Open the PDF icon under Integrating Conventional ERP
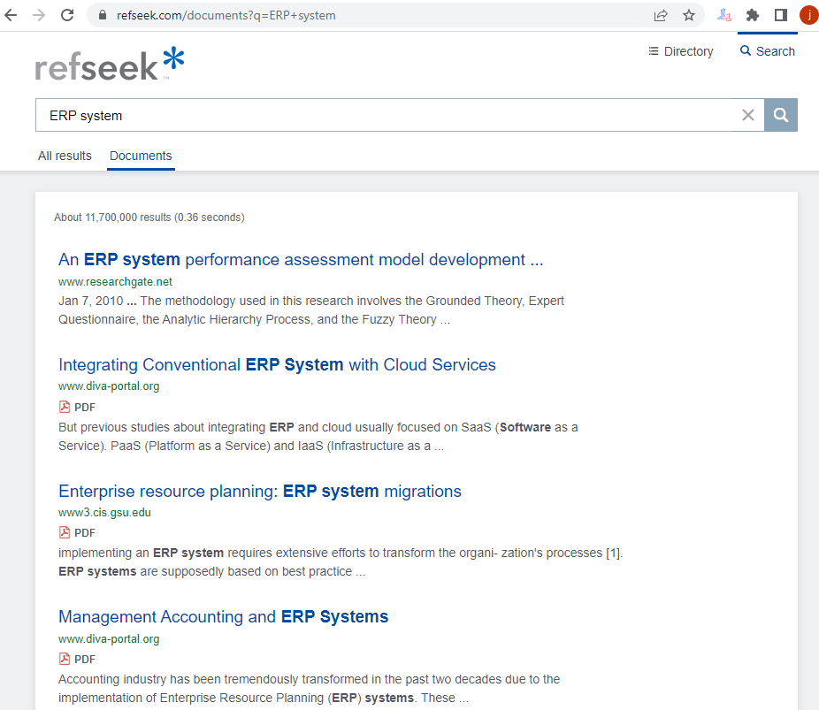 coord(65,407)
